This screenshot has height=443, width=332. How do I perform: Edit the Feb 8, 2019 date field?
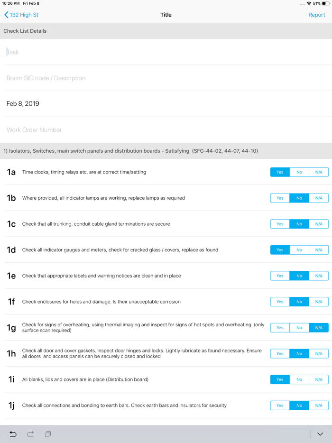point(95,103)
